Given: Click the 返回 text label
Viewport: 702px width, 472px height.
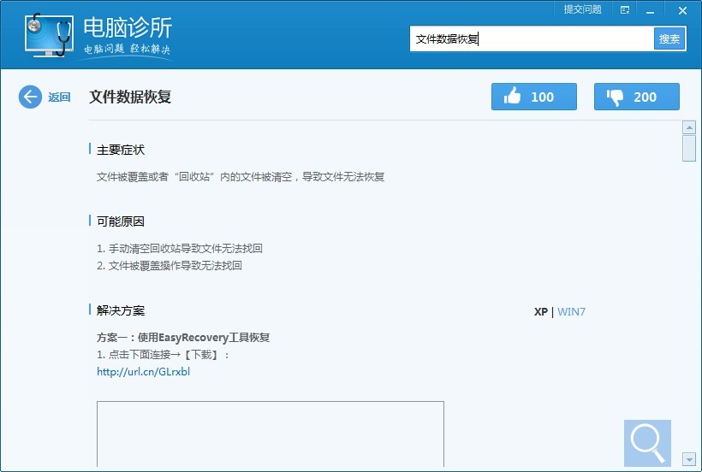Looking at the screenshot, I should pos(59,97).
